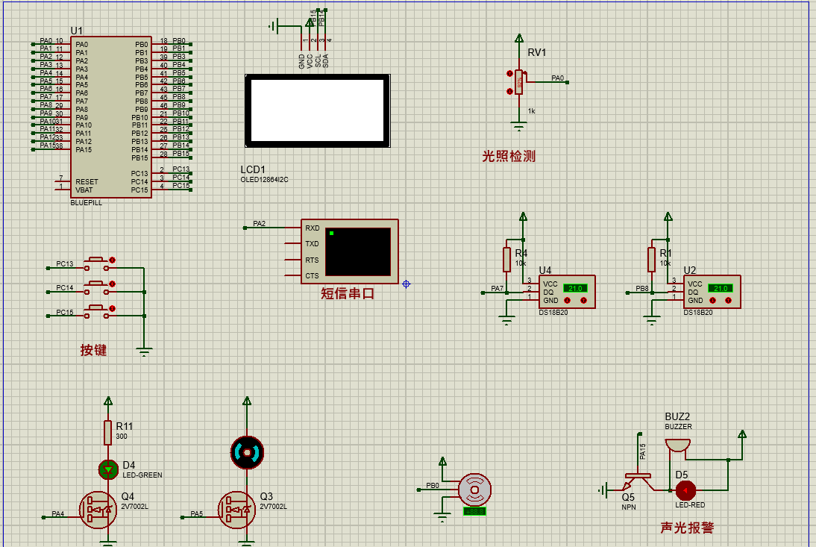Decrease U4 DS18B20 temperature with down arrow
816x547 pixels.
[567, 300]
